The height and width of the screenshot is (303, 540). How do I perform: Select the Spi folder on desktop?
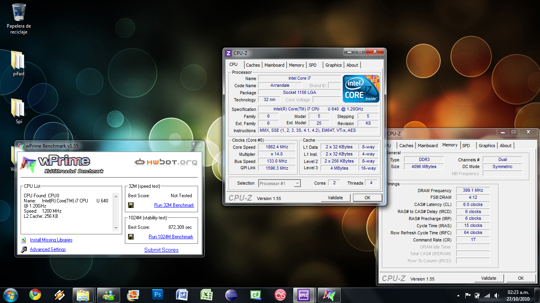click(19, 111)
